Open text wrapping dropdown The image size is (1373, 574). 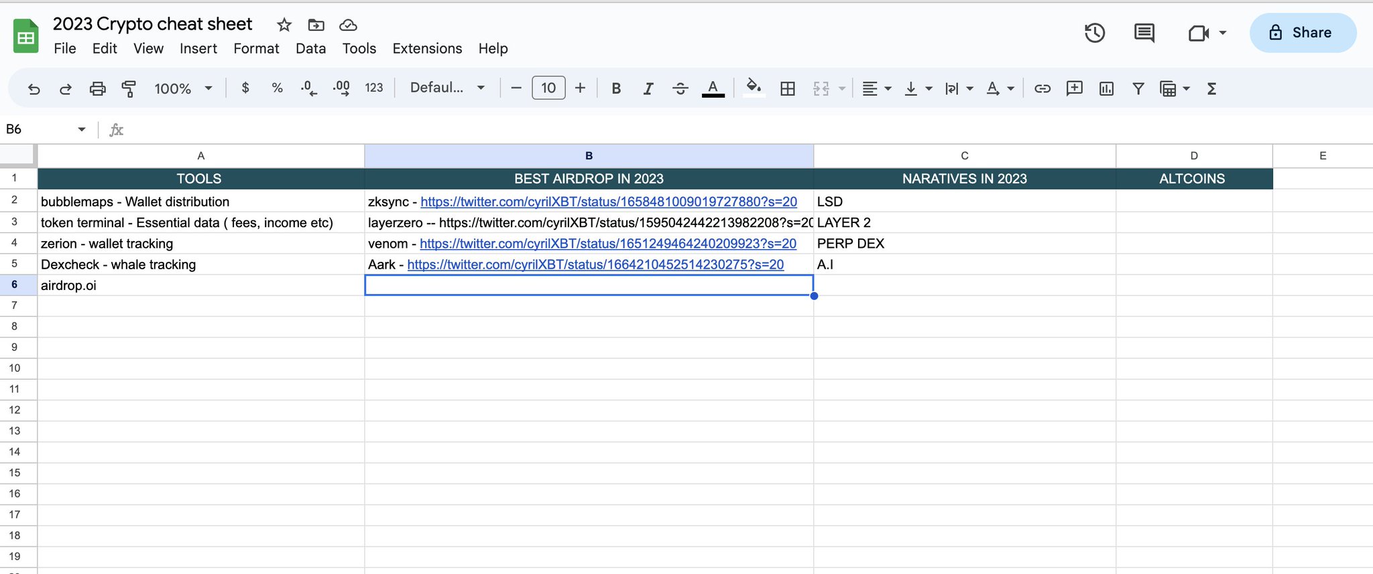pyautogui.click(x=959, y=88)
